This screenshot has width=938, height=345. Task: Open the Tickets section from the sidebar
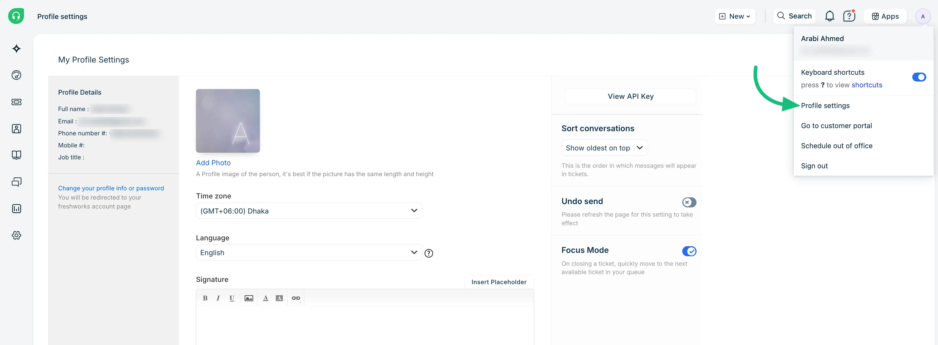tap(16, 102)
